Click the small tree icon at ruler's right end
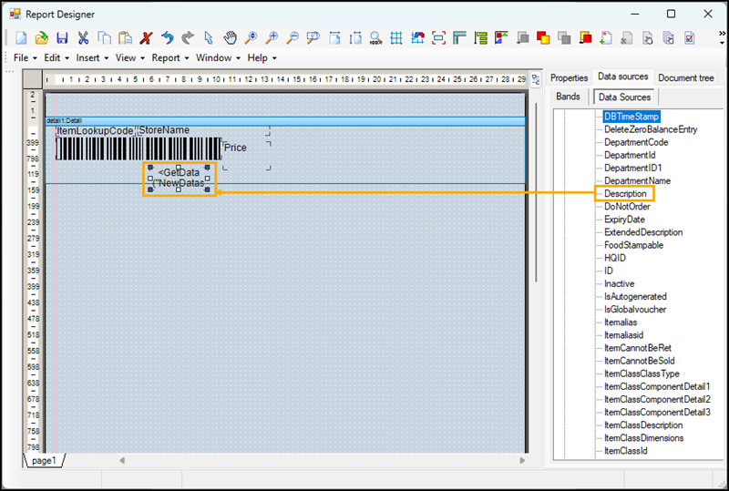The height and width of the screenshot is (491, 729). coord(536,79)
